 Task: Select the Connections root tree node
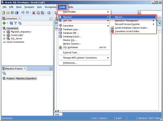[x=12, y=28]
